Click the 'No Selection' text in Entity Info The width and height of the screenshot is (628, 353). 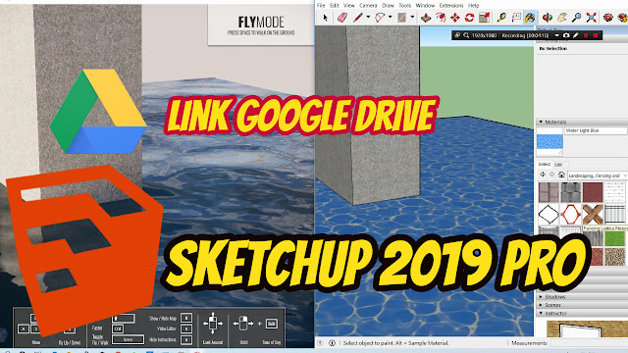point(553,48)
